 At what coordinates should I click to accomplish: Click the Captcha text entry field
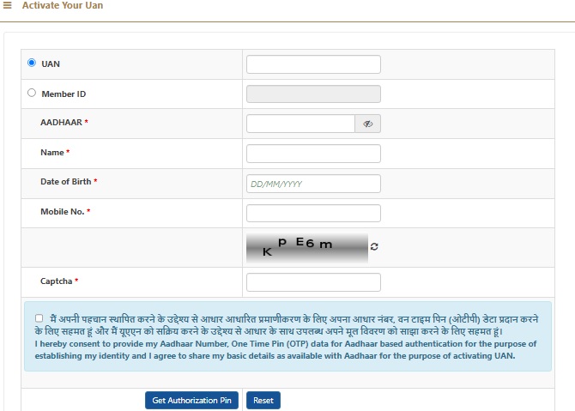(313, 282)
